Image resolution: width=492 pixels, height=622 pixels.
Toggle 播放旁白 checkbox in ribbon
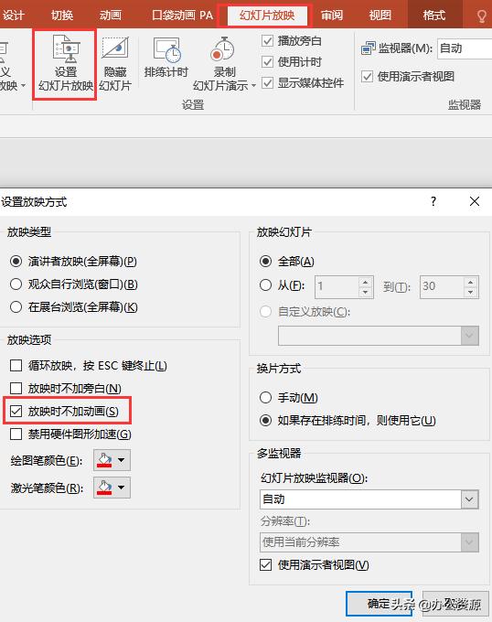coord(268,41)
